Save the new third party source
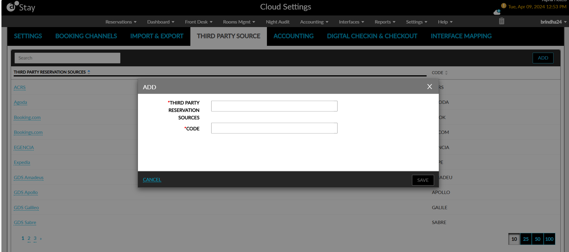569x252 pixels. (423, 180)
